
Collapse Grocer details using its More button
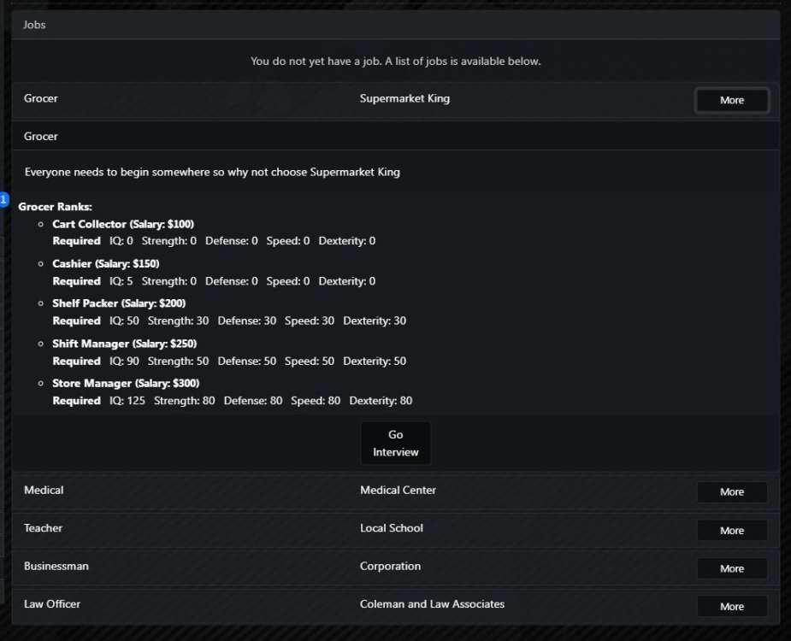click(x=732, y=100)
